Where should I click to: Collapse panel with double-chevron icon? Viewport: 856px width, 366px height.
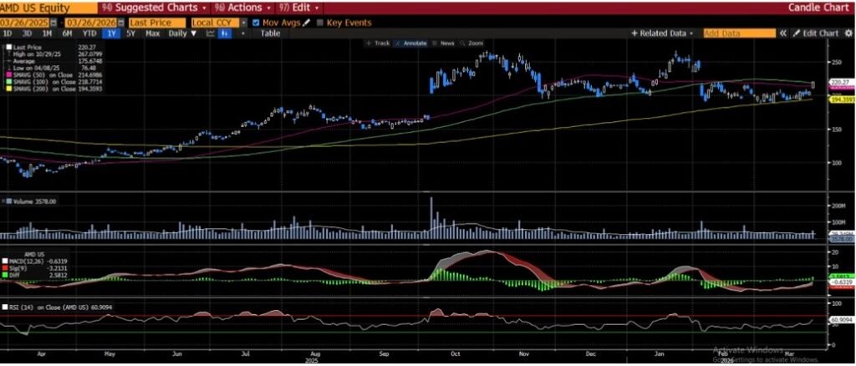[783, 33]
